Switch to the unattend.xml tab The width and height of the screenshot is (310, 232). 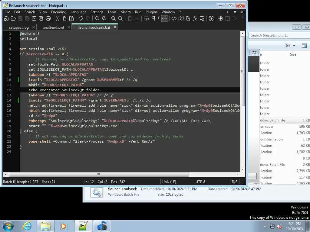coord(53,27)
